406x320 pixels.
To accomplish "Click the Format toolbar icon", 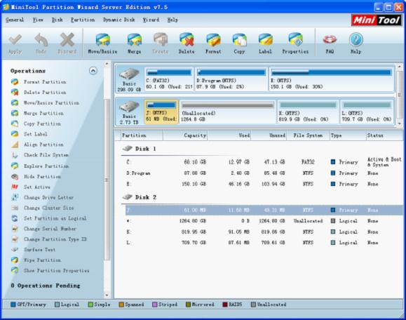I will point(213,40).
